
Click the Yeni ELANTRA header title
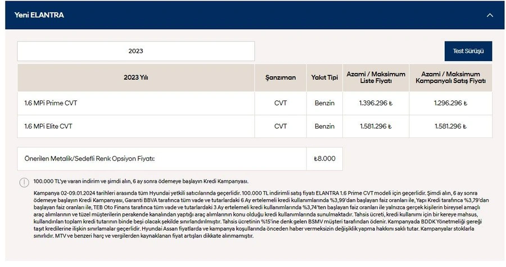click(39, 15)
